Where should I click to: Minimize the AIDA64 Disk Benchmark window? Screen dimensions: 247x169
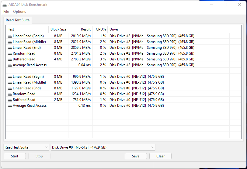[x=212, y=5]
